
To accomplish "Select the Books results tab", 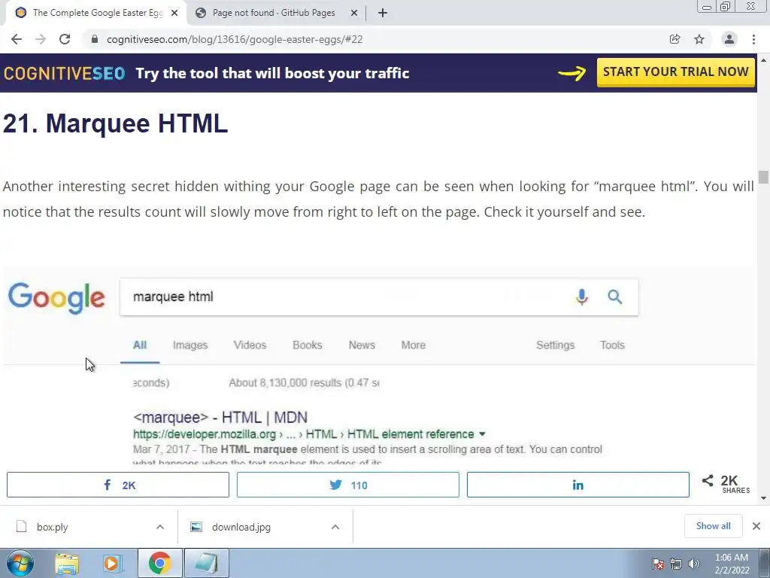I will pyautogui.click(x=308, y=345).
